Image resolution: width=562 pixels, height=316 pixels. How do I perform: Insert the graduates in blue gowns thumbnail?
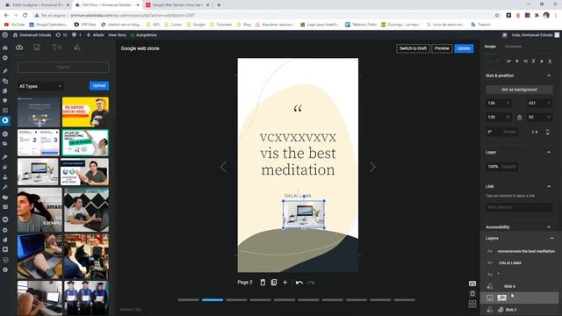coord(86,298)
